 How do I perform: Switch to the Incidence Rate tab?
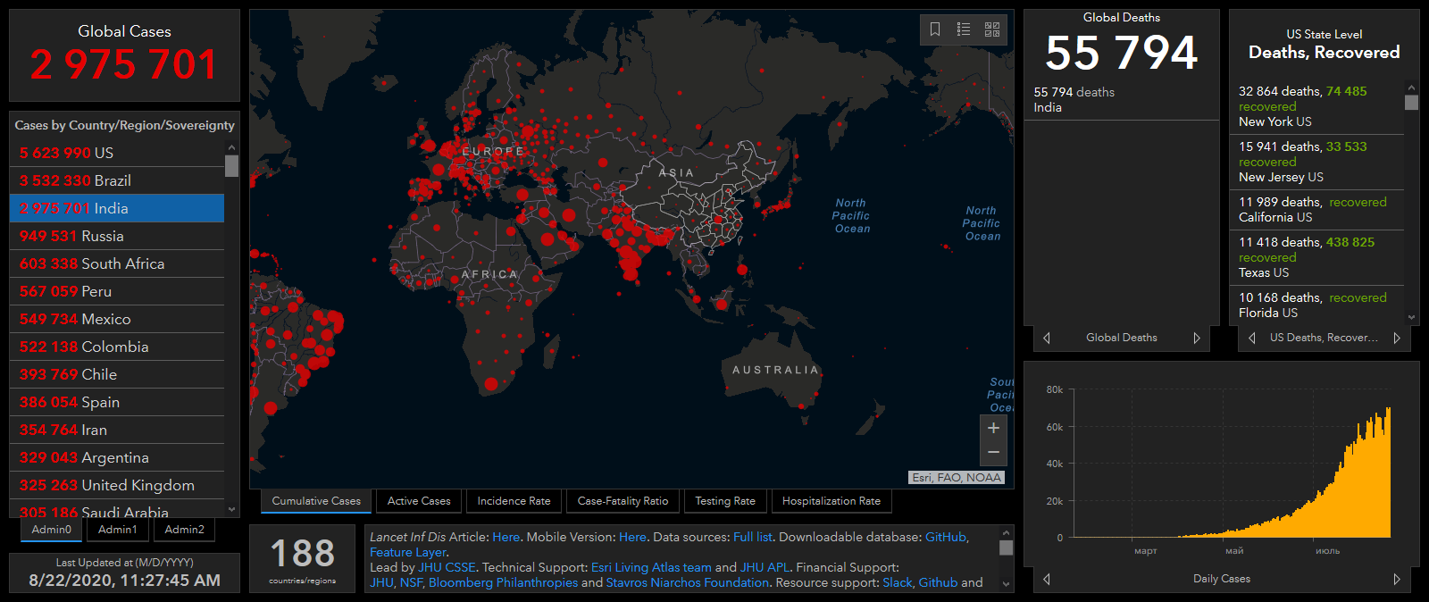(x=514, y=501)
